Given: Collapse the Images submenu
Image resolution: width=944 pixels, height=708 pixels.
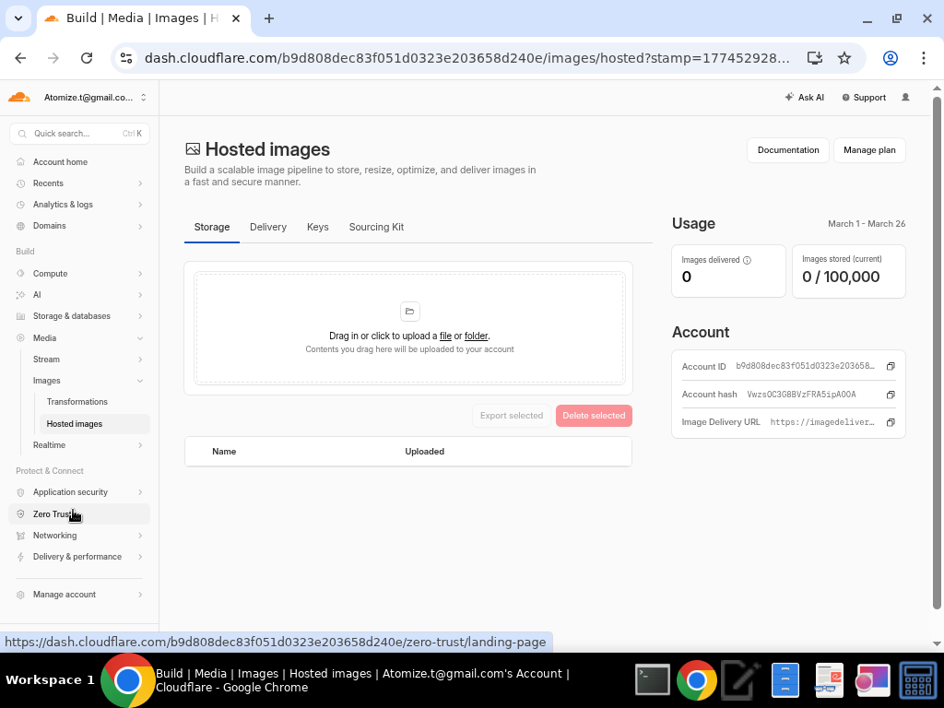Looking at the screenshot, I should [x=139, y=380].
